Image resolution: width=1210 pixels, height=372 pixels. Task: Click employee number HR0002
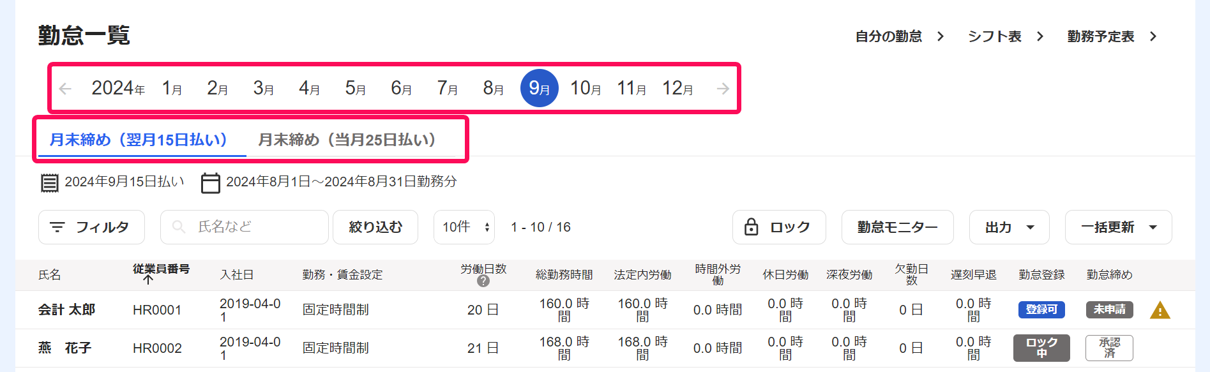tap(157, 348)
